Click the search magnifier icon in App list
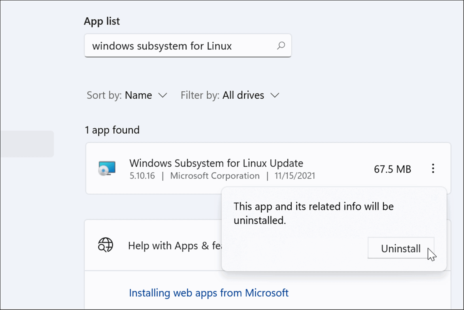464x310 pixels. (x=281, y=46)
